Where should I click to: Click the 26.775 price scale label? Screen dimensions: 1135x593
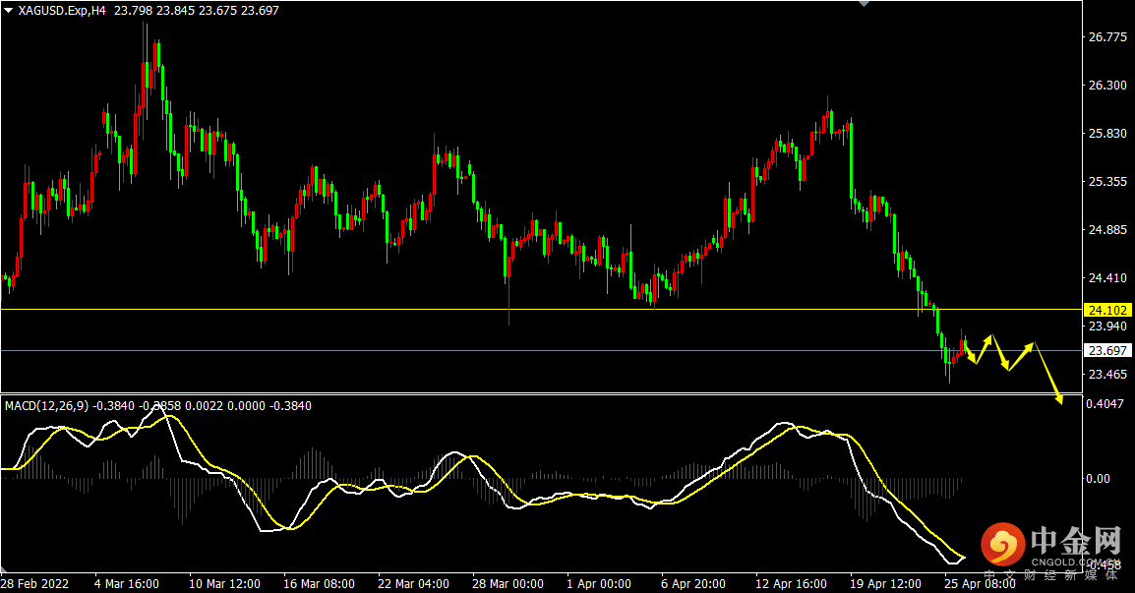tap(1107, 37)
